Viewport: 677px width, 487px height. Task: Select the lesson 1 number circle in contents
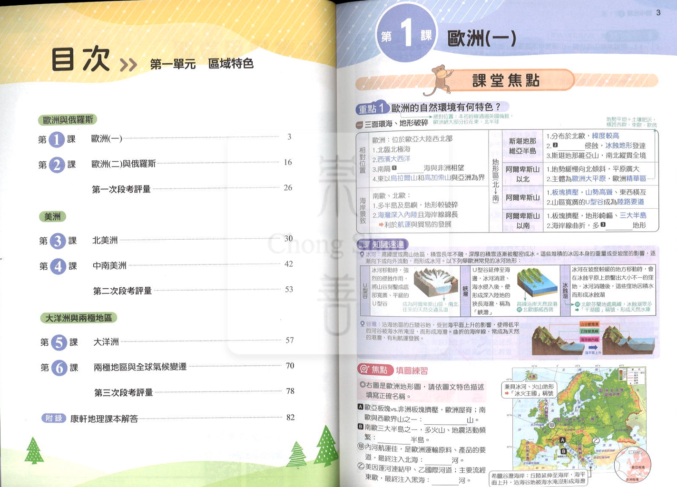pos(57,139)
